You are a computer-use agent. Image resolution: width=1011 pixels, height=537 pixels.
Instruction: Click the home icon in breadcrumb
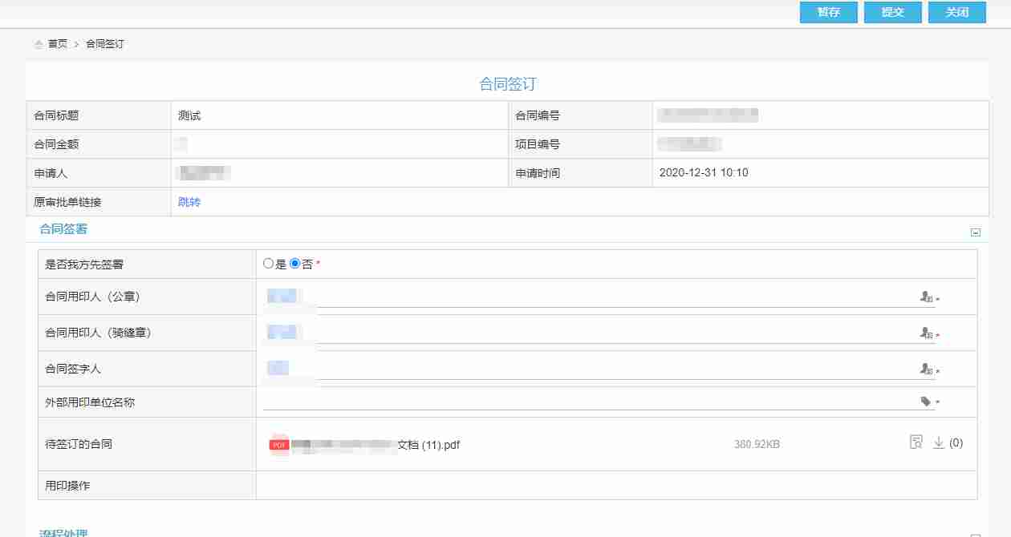tap(39, 44)
